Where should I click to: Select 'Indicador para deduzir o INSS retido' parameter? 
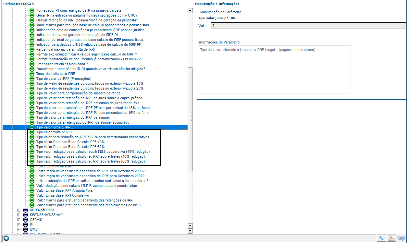point(89,44)
